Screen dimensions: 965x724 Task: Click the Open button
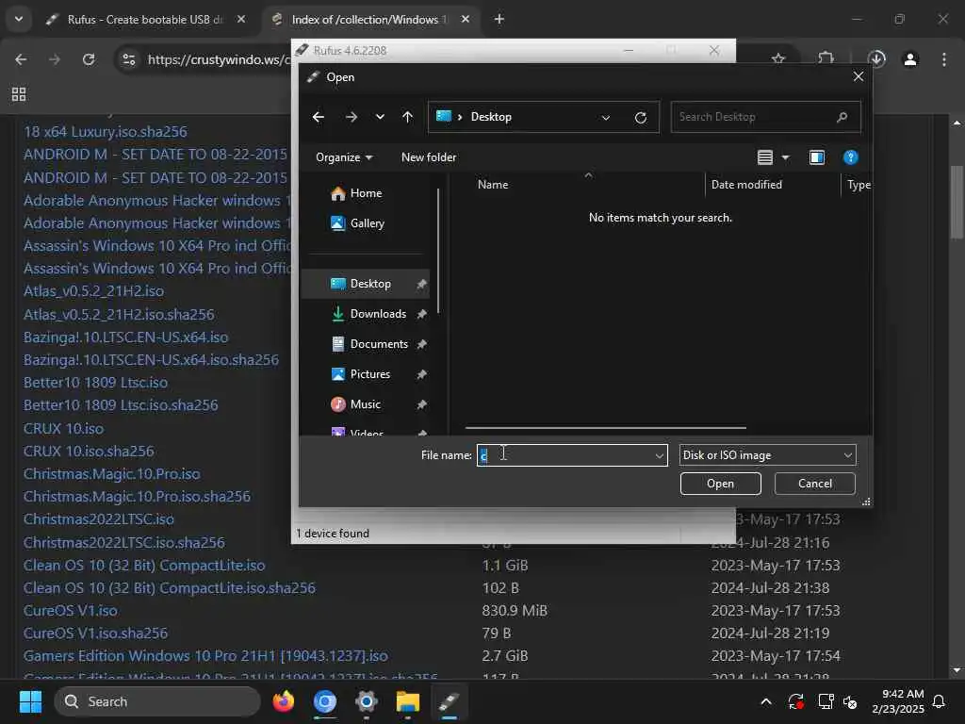click(720, 484)
